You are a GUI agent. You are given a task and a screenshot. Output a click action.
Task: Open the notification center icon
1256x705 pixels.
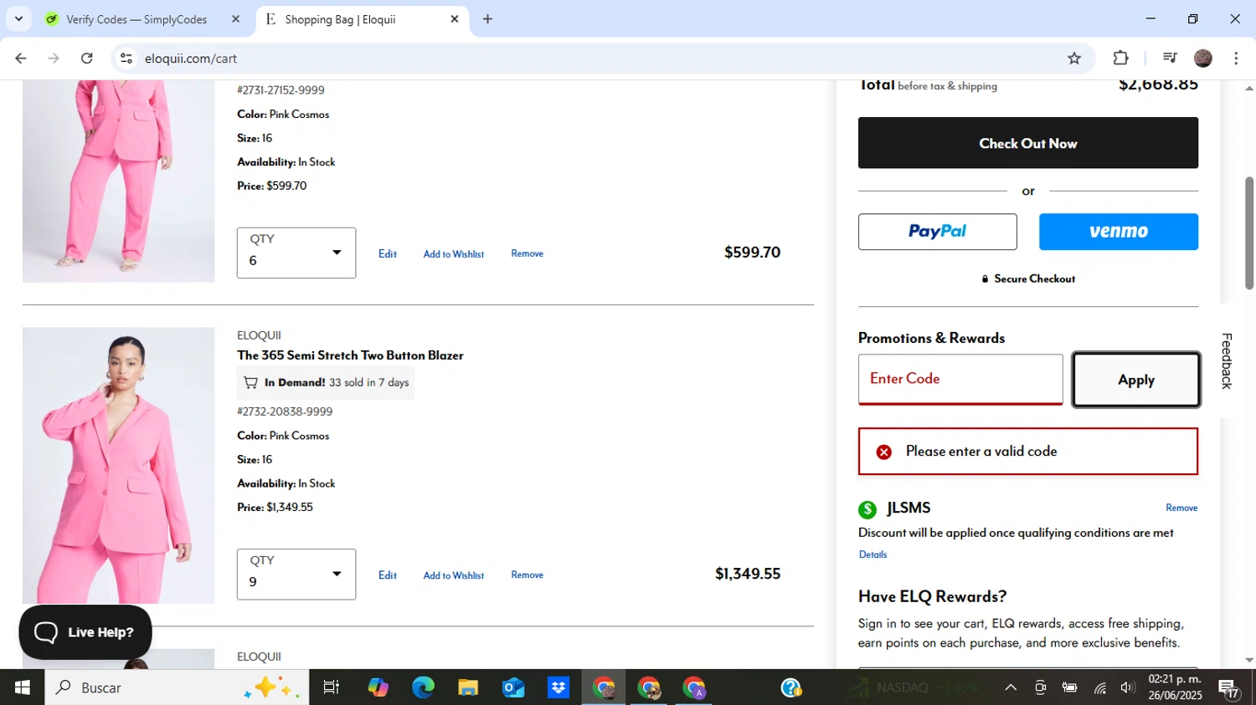click(1228, 688)
